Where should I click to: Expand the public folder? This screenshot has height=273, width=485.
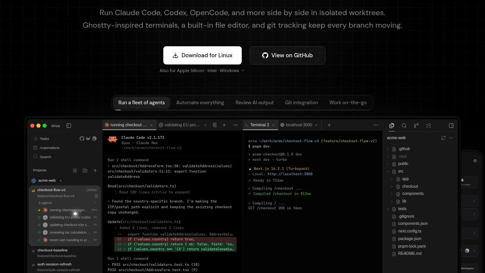tap(421, 164)
